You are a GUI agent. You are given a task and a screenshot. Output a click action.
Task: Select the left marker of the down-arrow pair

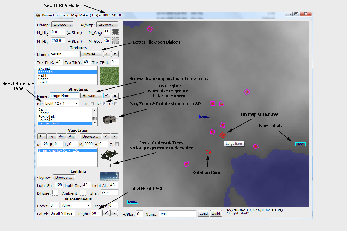(213, 103)
